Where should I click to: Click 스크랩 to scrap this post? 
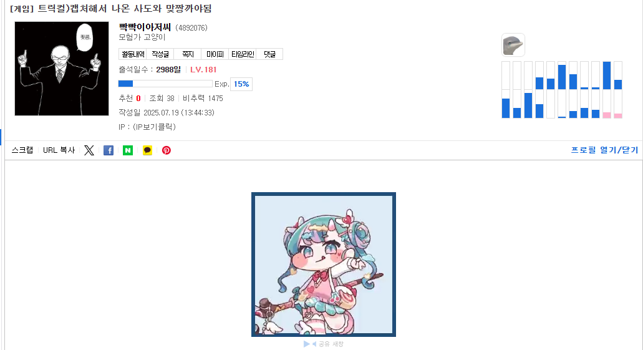point(22,150)
